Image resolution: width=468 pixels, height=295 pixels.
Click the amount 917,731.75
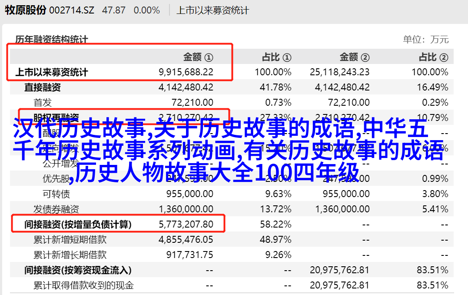coord(190,255)
